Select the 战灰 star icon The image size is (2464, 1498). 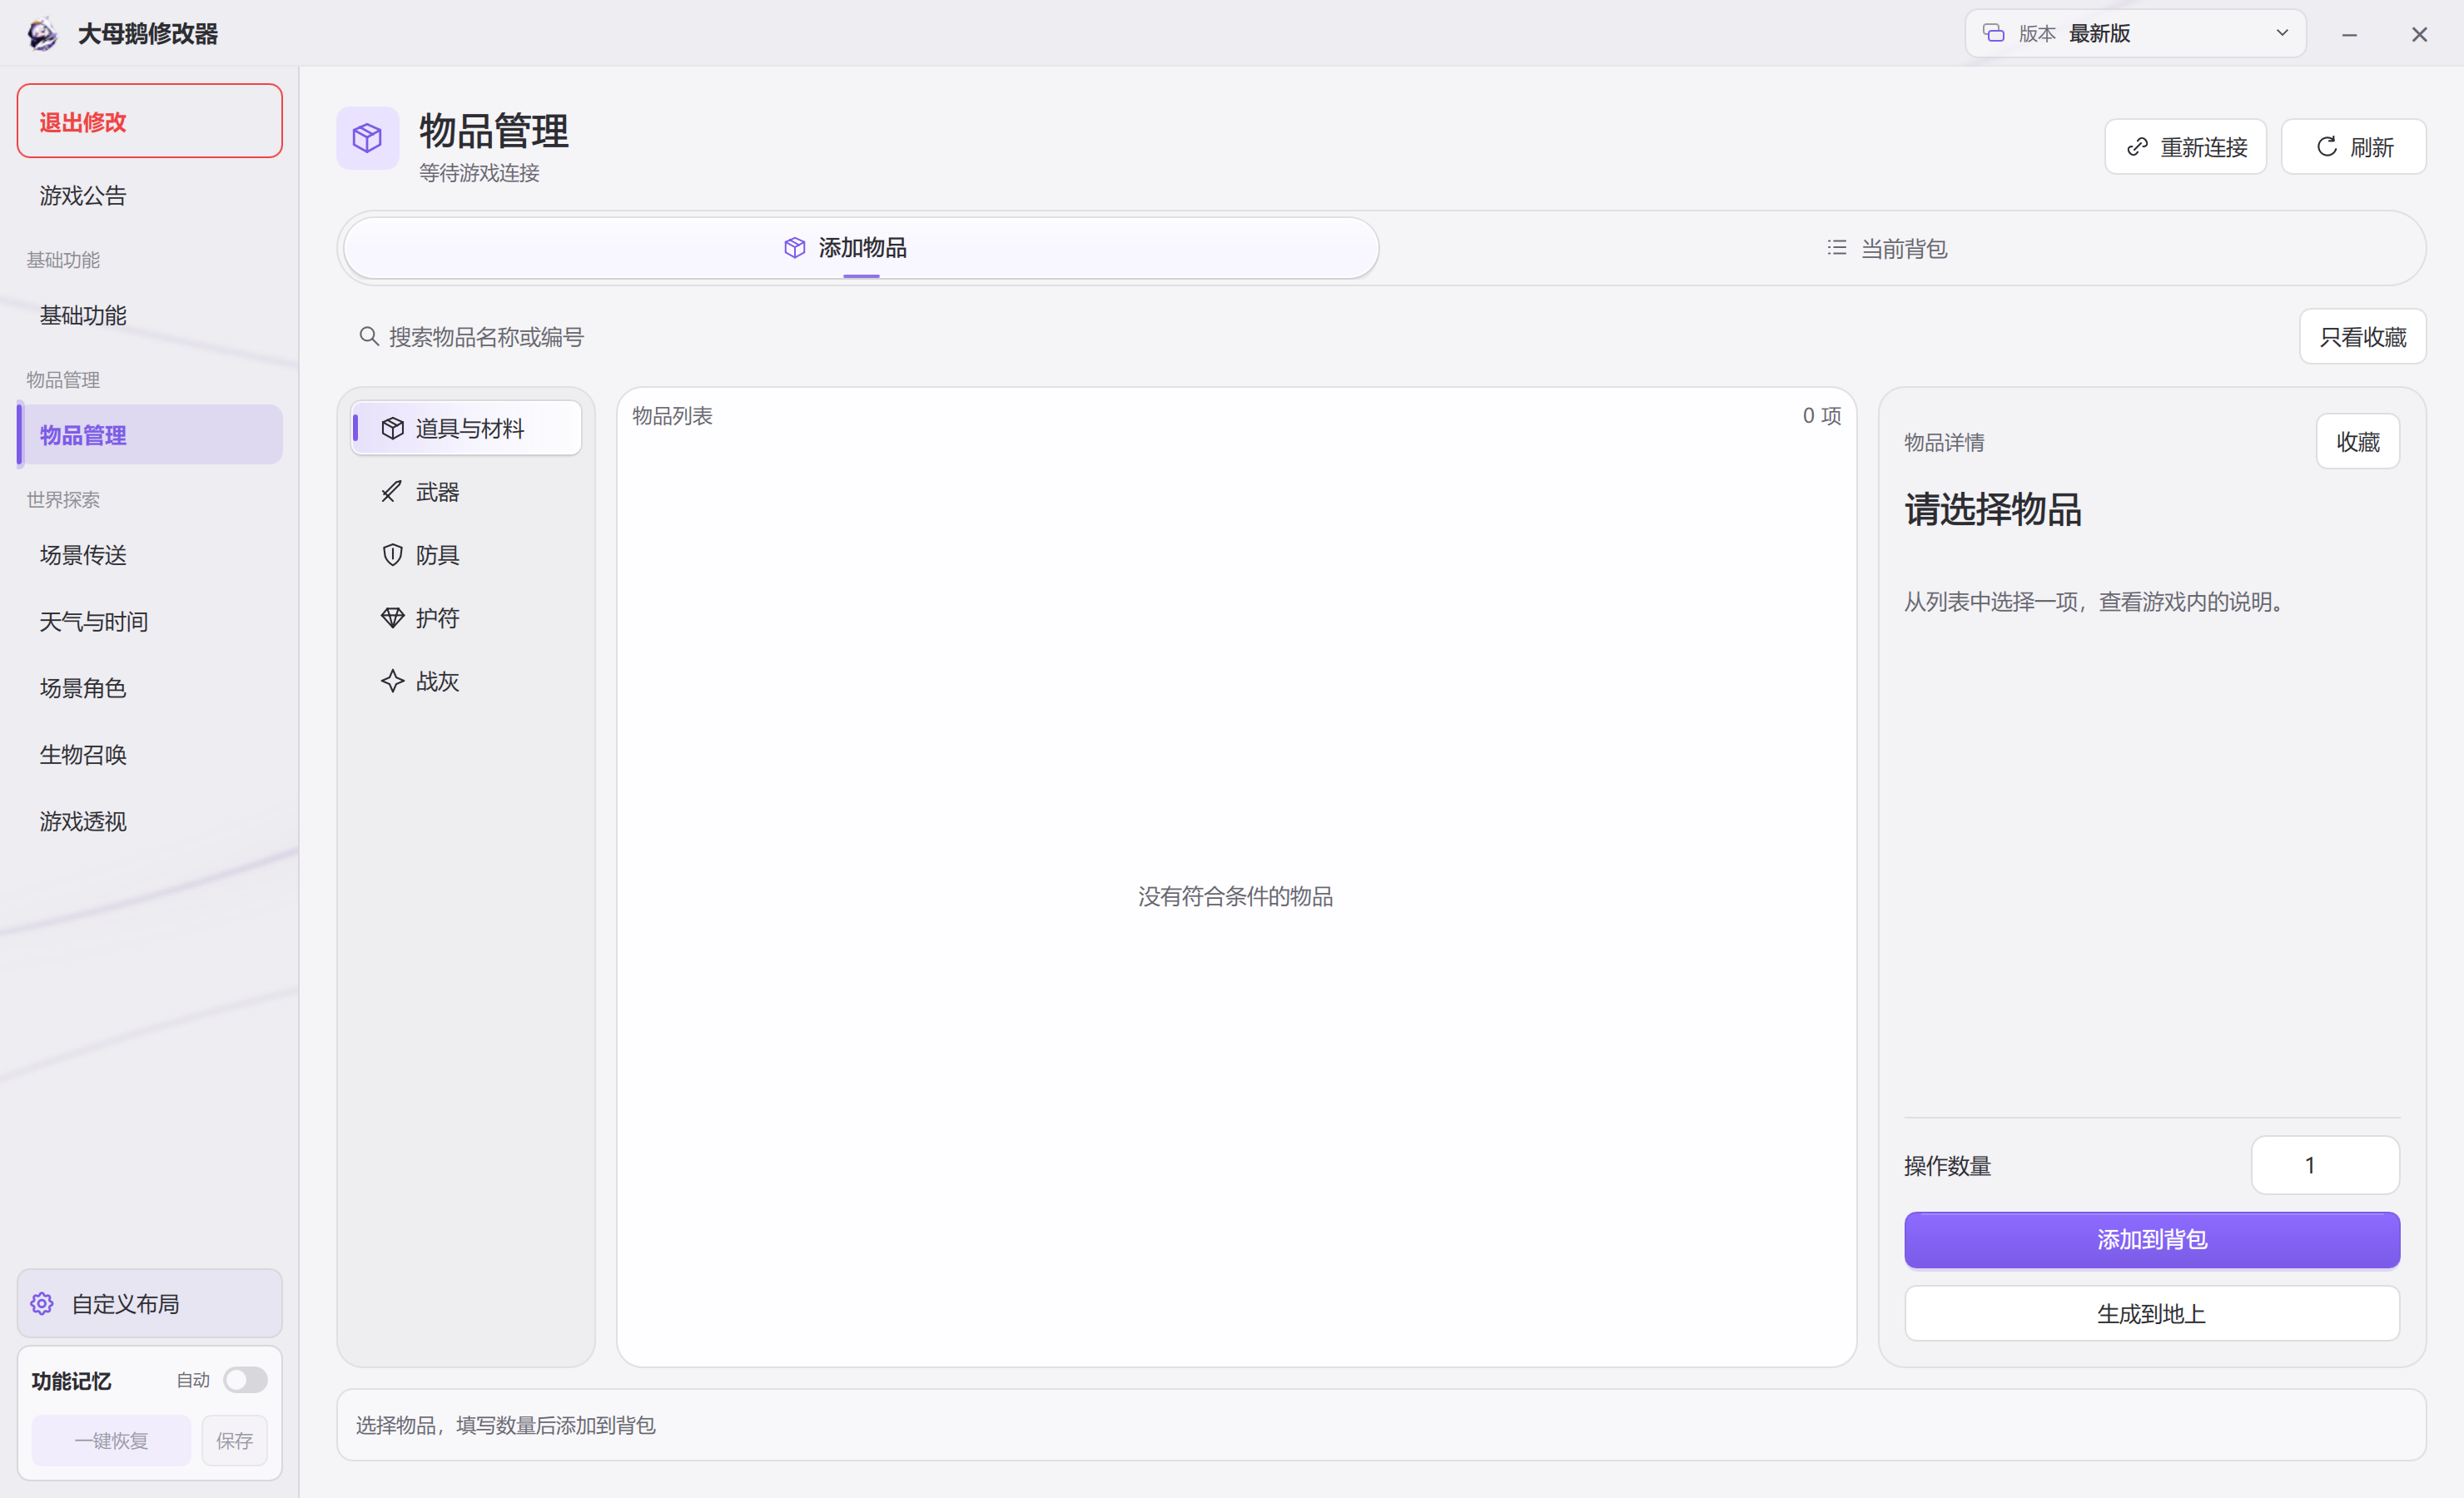point(392,681)
